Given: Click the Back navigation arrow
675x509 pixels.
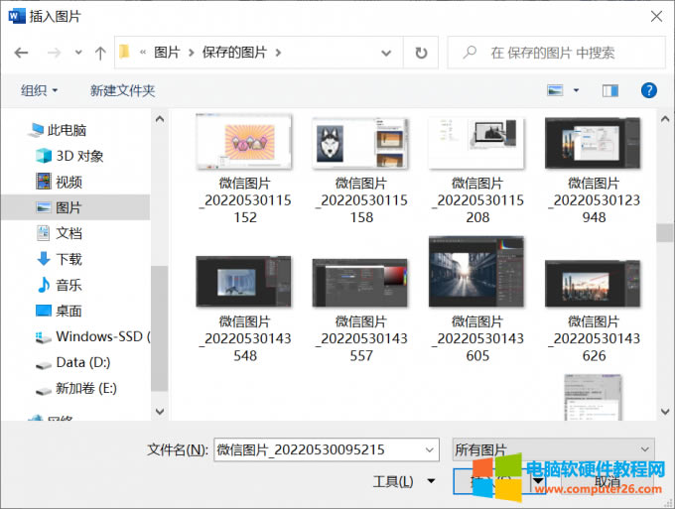Looking at the screenshot, I should [21, 53].
